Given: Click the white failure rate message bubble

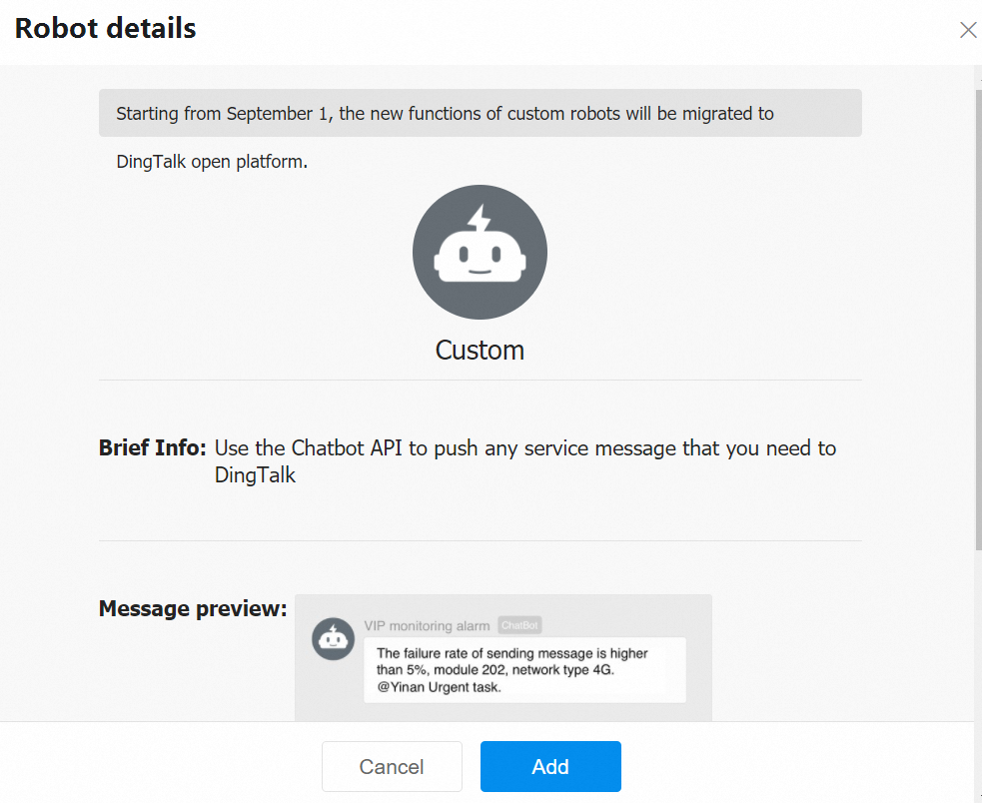Looking at the screenshot, I should (524, 670).
